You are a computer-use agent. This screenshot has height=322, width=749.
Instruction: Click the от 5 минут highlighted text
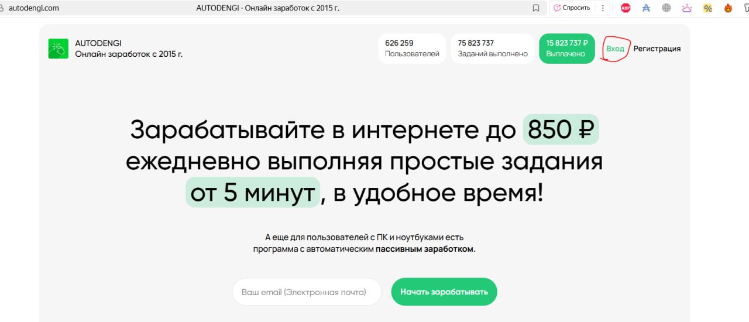pos(253,192)
